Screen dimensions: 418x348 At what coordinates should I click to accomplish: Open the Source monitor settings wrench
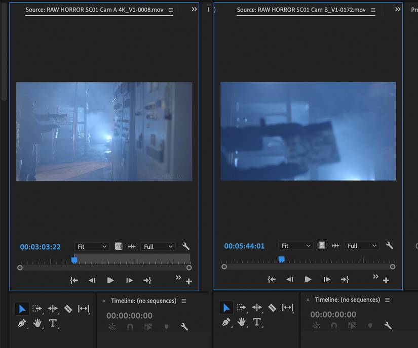pos(185,246)
